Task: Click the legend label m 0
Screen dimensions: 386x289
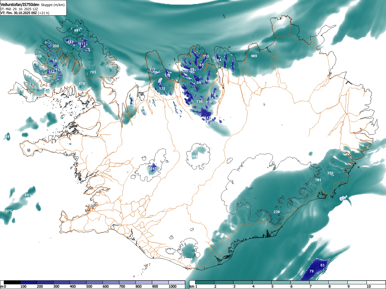Action: pos(3,287)
